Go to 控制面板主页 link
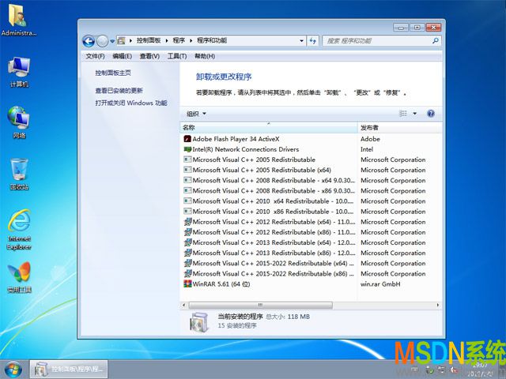Image resolution: width=506 pixels, height=379 pixels. click(x=113, y=73)
